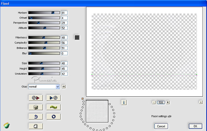Click the 'Flood settings.q8r' text
207x131 pixels.
tap(161, 116)
